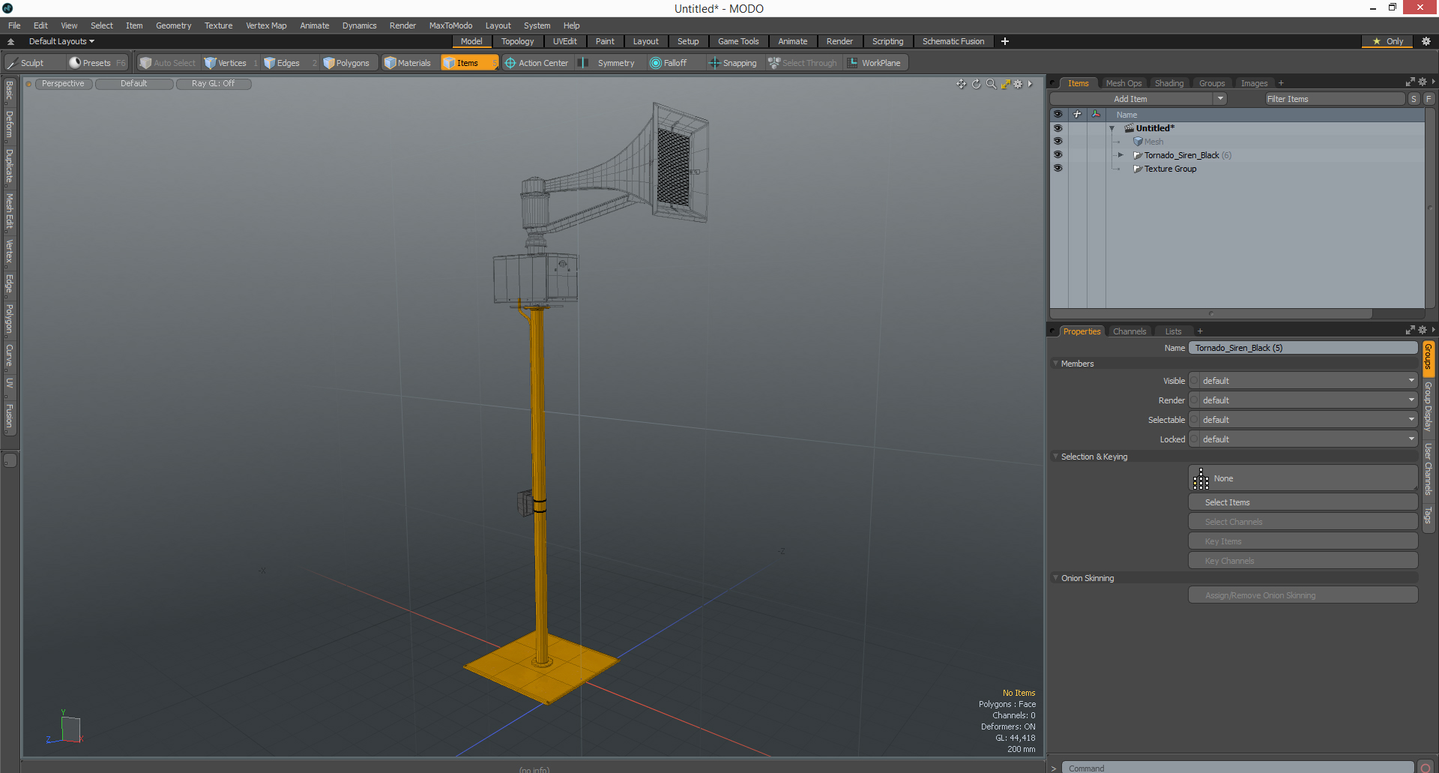This screenshot has width=1439, height=773.
Task: Open the 3D viewport settings gear
Action: coord(1018,84)
